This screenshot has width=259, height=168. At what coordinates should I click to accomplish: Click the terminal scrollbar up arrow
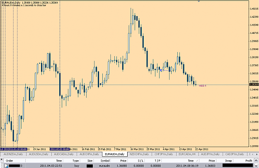256,160
